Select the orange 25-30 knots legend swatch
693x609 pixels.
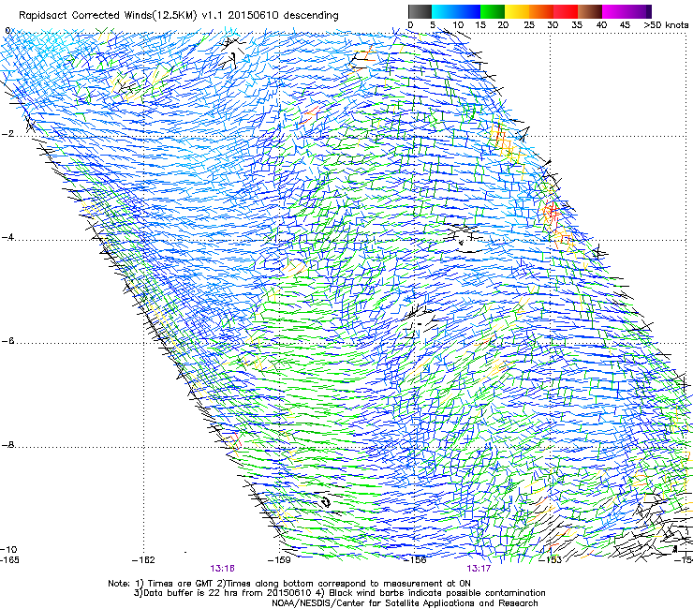[541, 11]
